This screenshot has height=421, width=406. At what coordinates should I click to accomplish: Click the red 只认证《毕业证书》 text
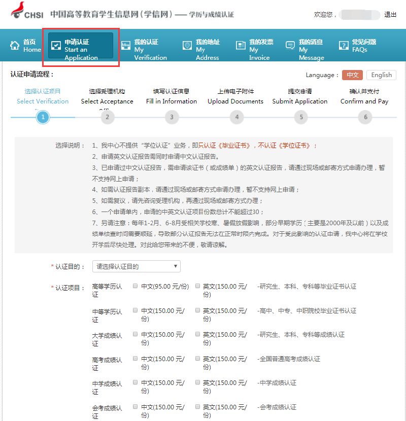pyautogui.click(x=225, y=146)
